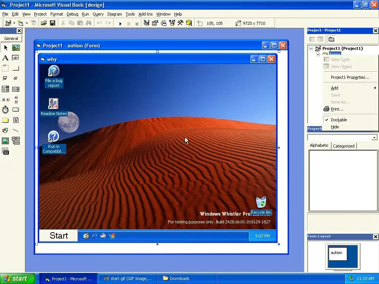Viewport: 379px width, 284px height.
Task: Open the Add Project dropdown arrow
Action: click(x=14, y=23)
